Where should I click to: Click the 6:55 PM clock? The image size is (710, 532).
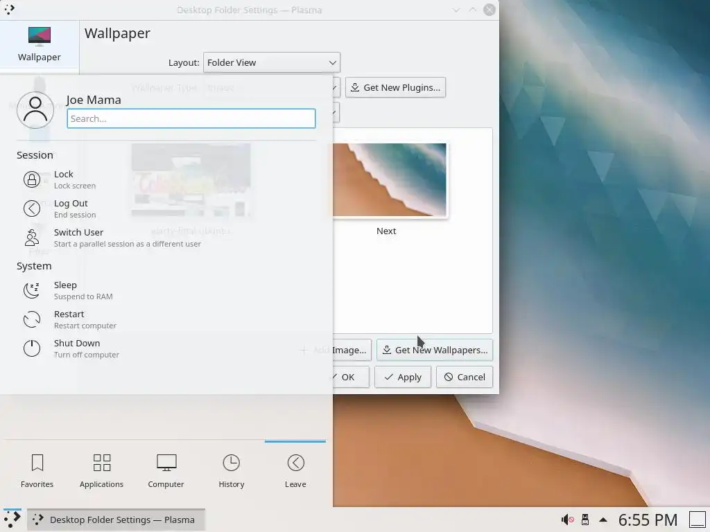tap(648, 520)
